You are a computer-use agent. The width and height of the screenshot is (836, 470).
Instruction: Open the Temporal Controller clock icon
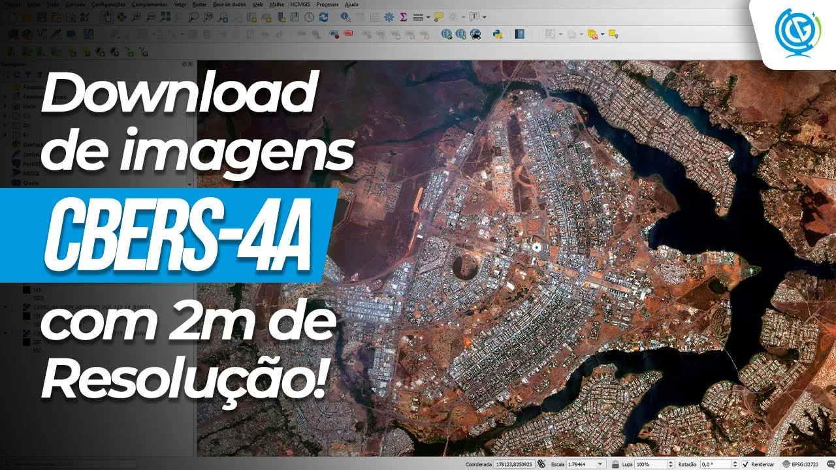[309, 17]
